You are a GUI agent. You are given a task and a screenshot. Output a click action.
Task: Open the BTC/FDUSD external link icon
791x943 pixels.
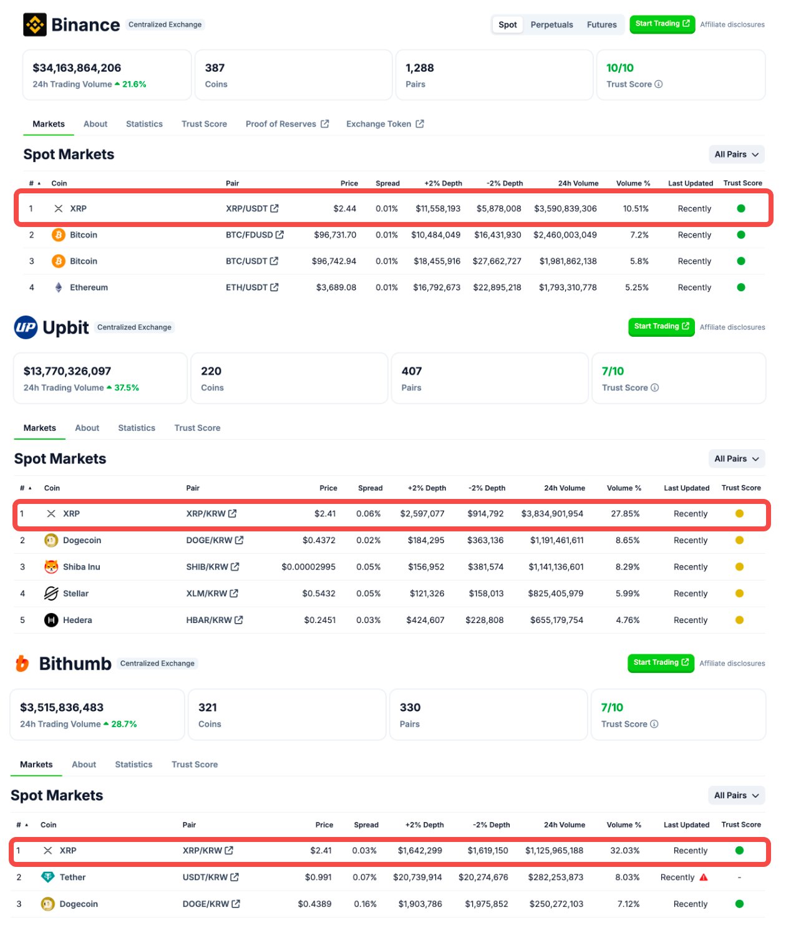click(279, 235)
